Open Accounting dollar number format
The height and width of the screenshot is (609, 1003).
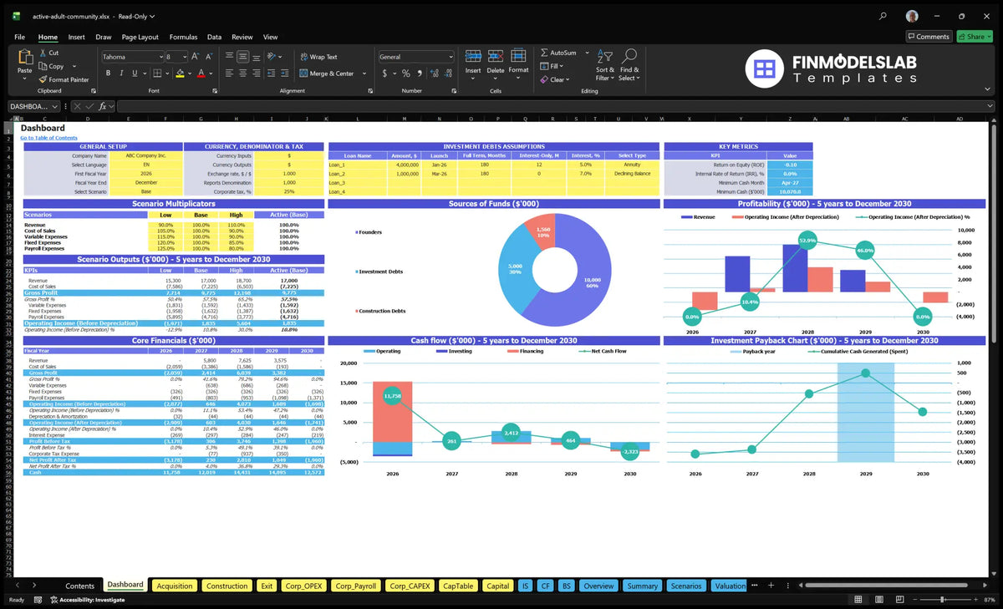pyautogui.click(x=384, y=74)
